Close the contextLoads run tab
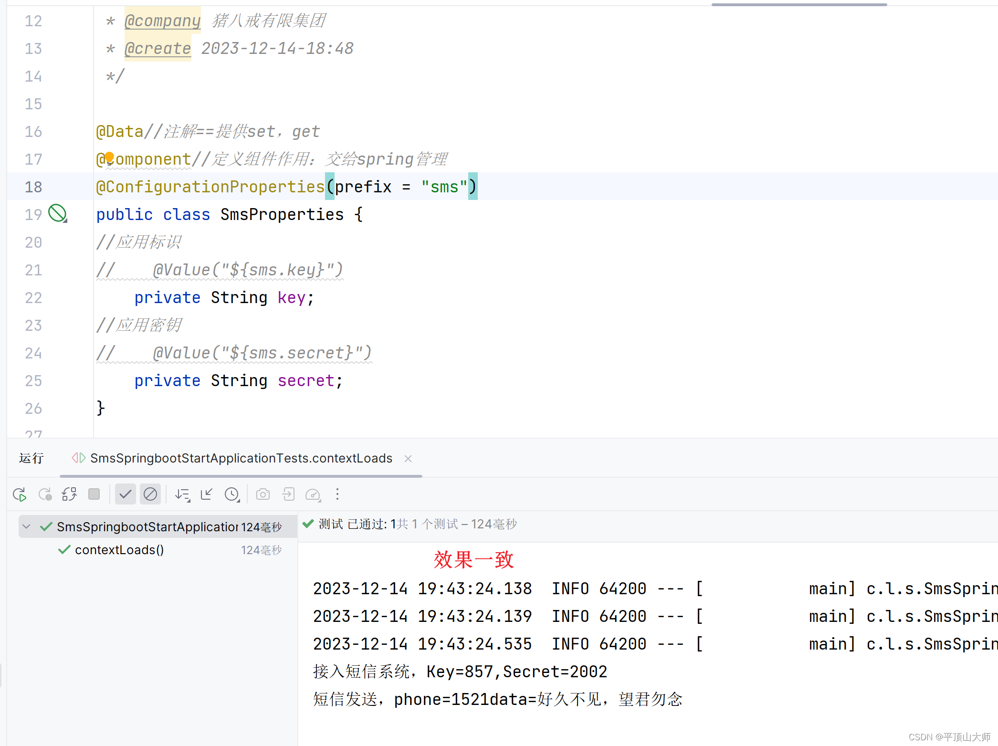 [x=408, y=458]
